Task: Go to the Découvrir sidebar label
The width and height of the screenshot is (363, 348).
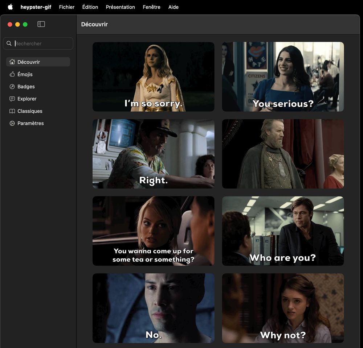Action: click(29, 62)
